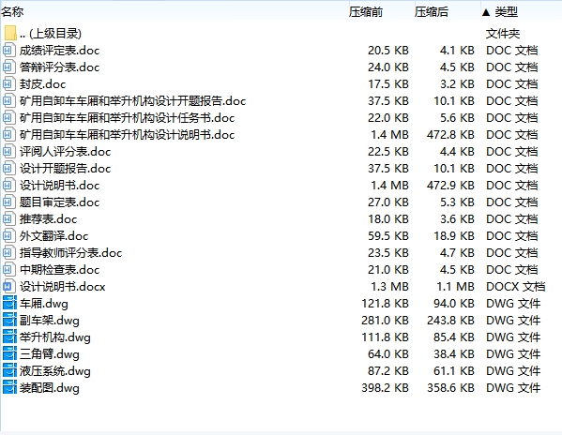The width and height of the screenshot is (562, 435).
Task: Select file name 设计说明书.doc
Action: (59, 185)
